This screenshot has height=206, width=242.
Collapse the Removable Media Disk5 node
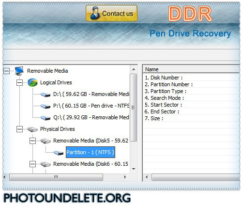(x=32, y=141)
